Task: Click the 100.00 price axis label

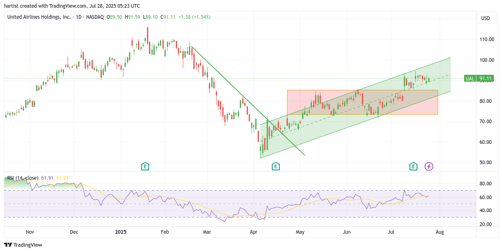Action: pos(487,60)
